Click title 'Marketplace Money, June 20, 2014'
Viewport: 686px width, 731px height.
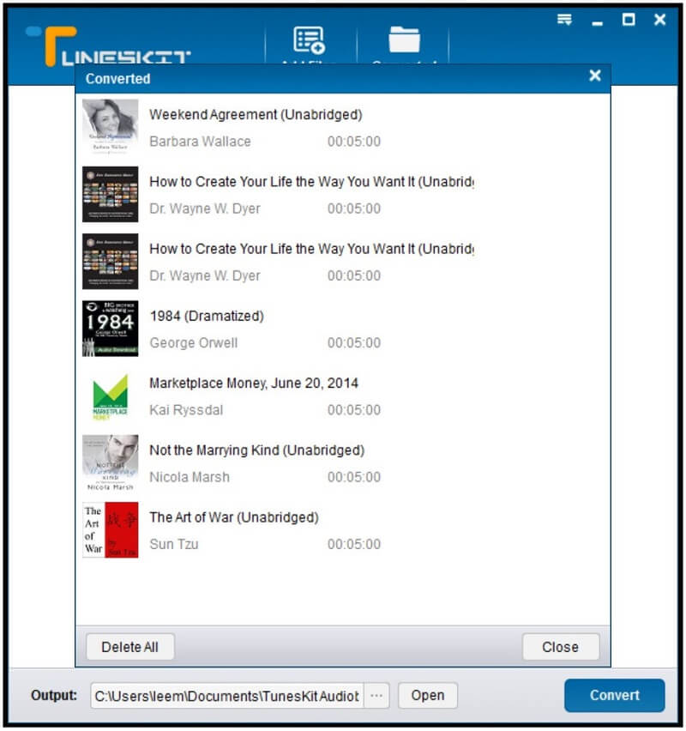[x=254, y=384]
